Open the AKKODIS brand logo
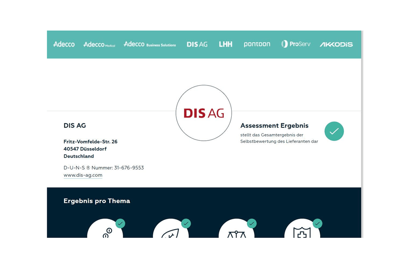The height and width of the screenshot is (268, 410). tap(336, 44)
